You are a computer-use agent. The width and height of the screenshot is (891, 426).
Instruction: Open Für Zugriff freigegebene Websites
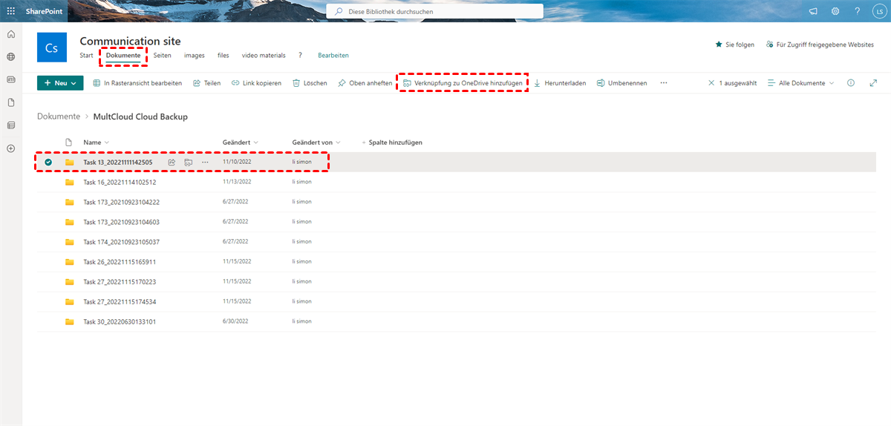click(820, 45)
